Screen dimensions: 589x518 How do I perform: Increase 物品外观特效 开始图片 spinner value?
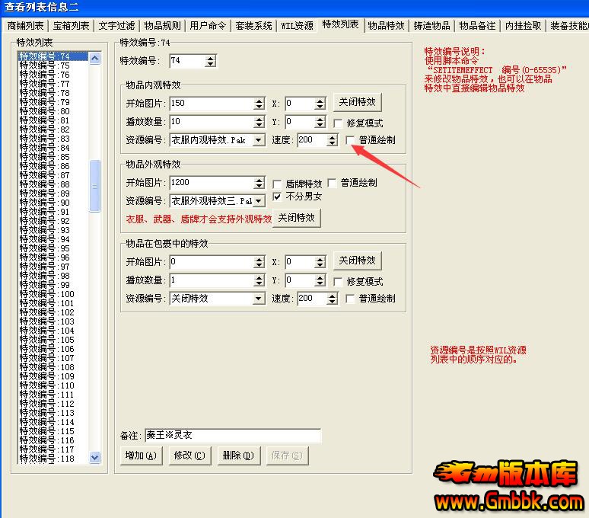coord(259,180)
